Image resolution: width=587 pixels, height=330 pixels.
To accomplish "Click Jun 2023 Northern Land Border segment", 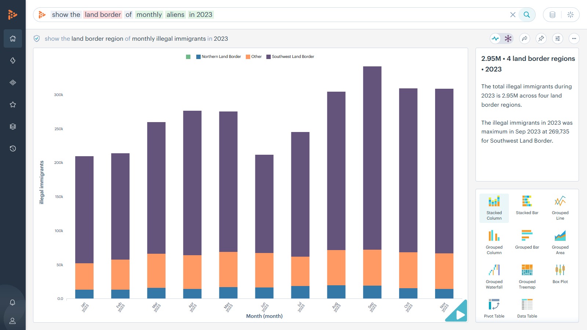I will [x=264, y=293].
